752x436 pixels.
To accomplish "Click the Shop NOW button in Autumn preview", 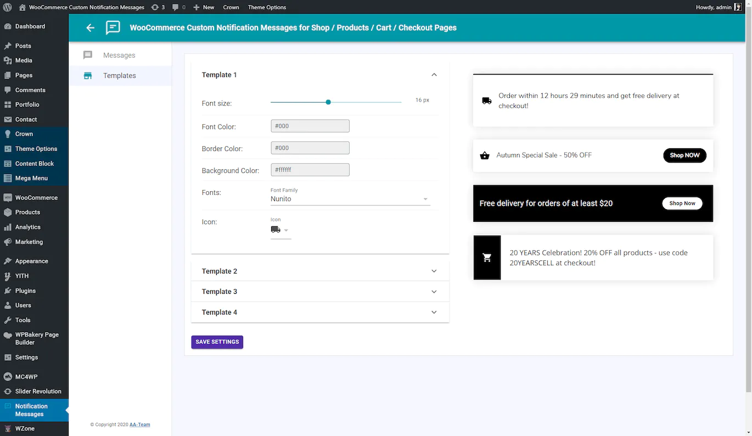I will (x=684, y=155).
